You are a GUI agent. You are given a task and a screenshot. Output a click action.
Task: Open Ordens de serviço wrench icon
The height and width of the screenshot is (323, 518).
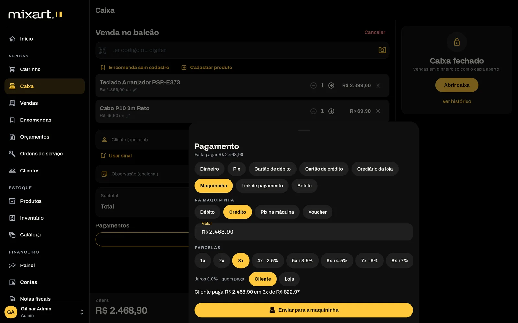coord(12,154)
